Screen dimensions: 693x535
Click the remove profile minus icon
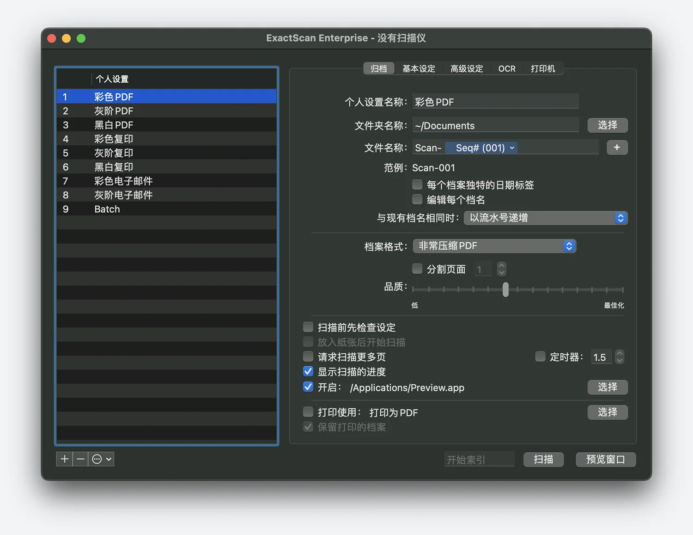point(80,459)
